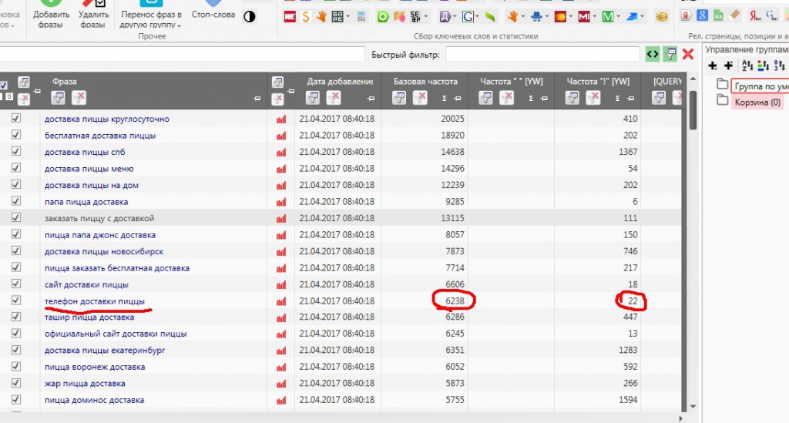Click alphabetical A-Z sort in groups panel

[747, 65]
